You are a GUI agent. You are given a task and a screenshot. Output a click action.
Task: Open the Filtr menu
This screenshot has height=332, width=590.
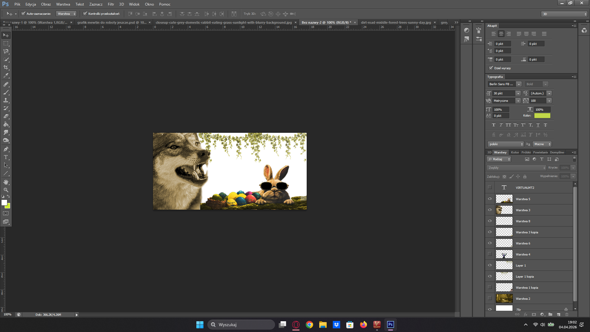pyautogui.click(x=111, y=4)
